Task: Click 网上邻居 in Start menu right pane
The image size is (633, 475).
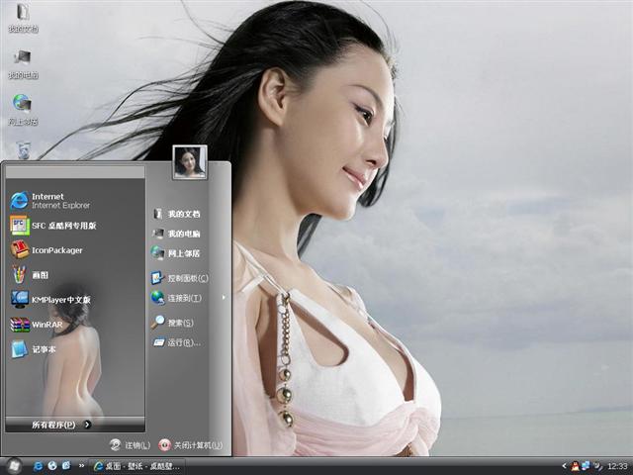Action: click(176, 253)
